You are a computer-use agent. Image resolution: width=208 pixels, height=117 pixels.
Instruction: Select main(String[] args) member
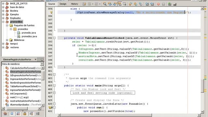click(x=19, y=97)
